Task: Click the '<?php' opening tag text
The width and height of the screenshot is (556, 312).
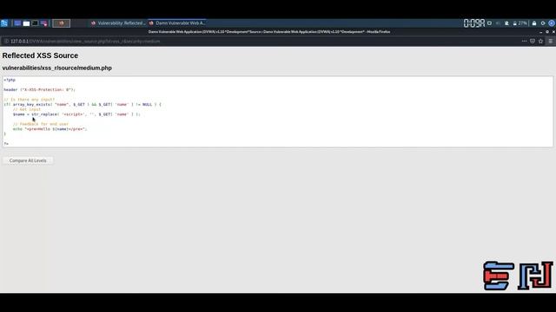Action: point(10,80)
